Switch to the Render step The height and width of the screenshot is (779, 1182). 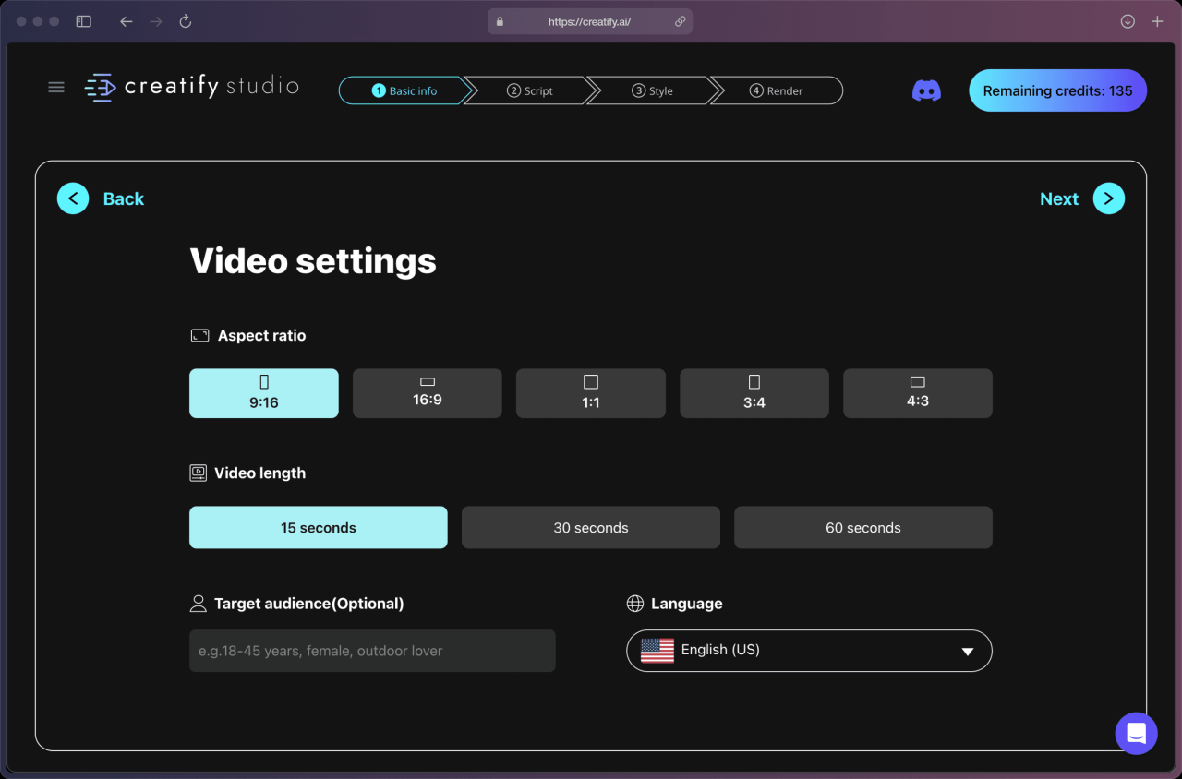coord(777,90)
